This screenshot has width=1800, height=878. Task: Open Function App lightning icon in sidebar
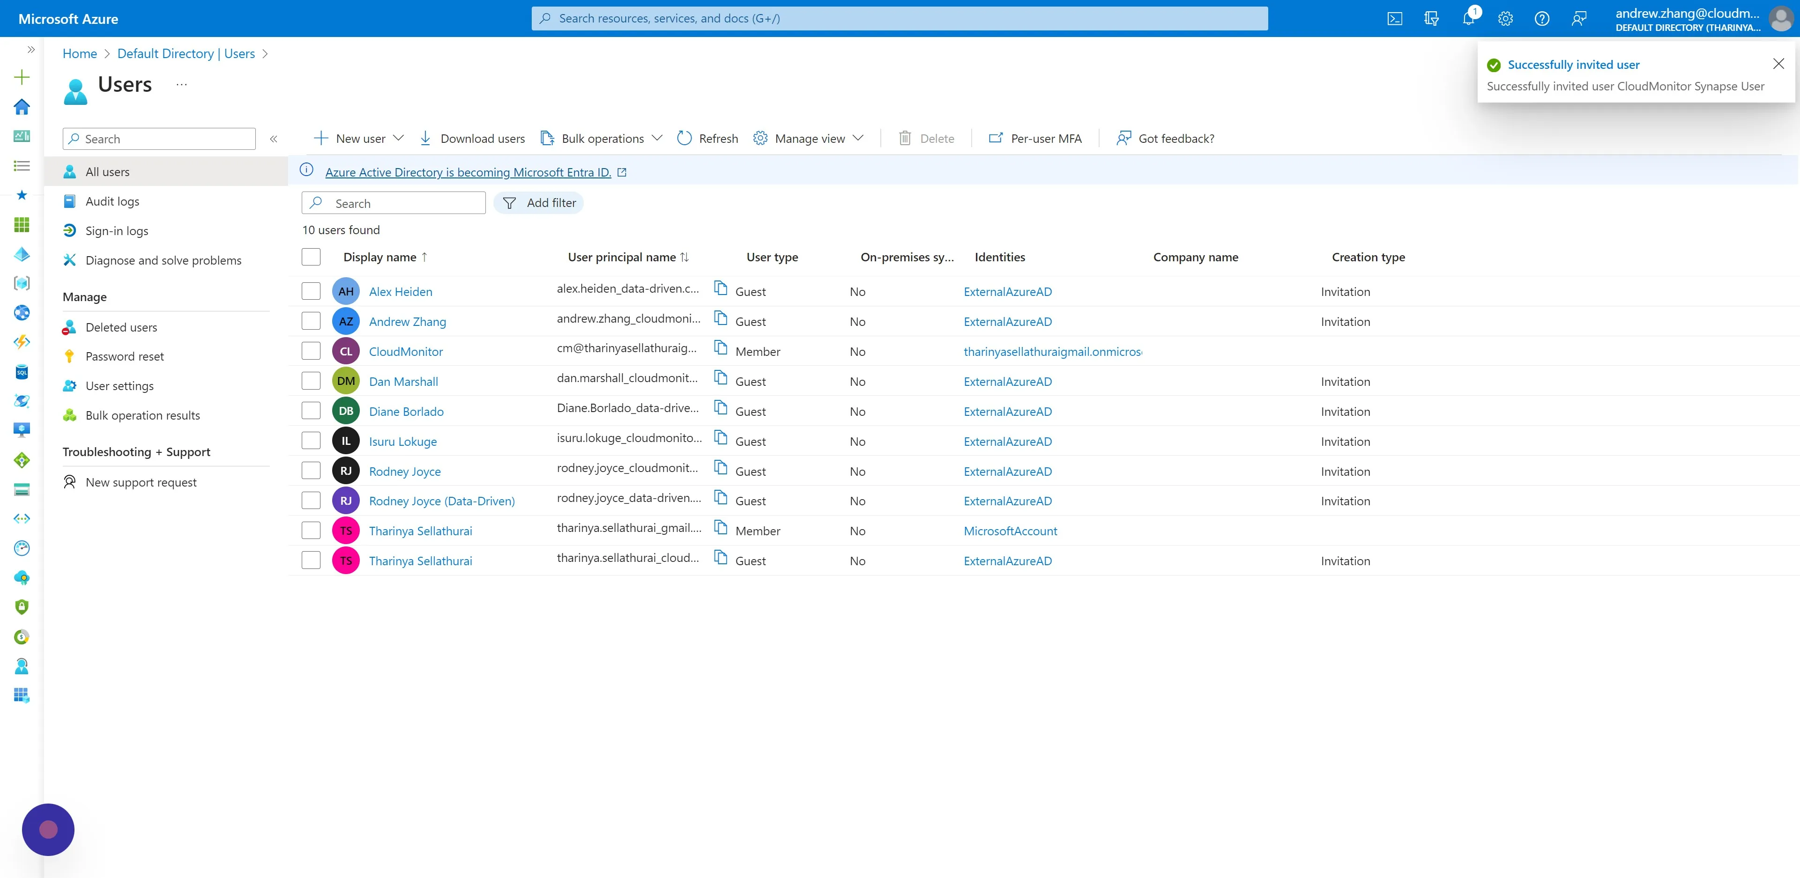(x=22, y=341)
